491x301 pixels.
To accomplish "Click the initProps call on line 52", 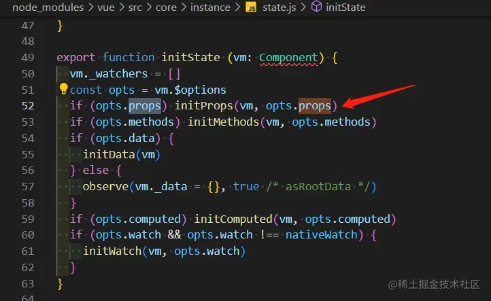I will [203, 106].
